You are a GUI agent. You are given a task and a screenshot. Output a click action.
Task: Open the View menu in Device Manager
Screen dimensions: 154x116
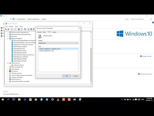(x=16, y=26)
